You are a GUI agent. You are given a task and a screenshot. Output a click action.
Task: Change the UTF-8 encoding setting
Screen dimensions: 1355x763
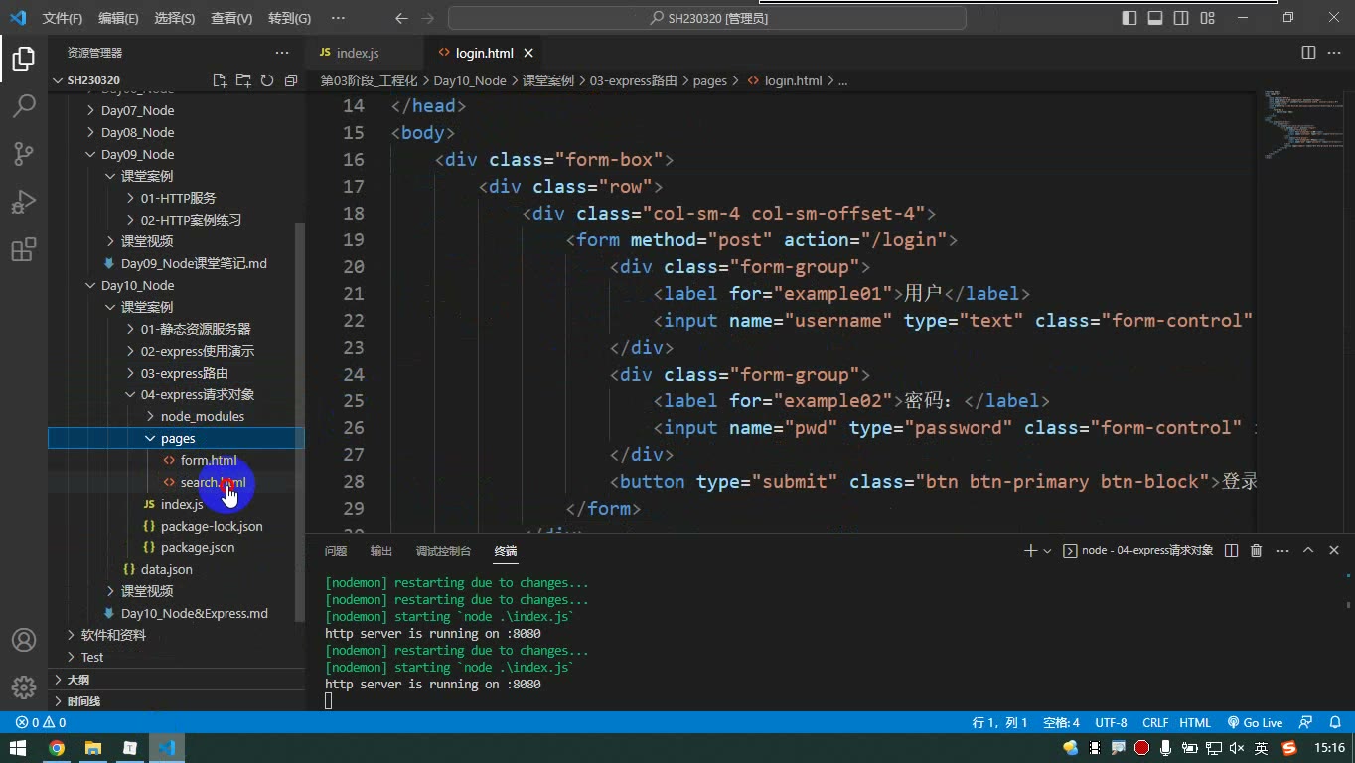(x=1111, y=723)
